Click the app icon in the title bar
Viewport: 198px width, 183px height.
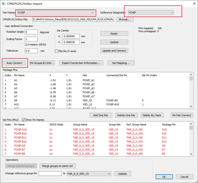[x=4, y=3]
